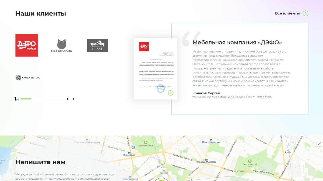This screenshot has height=181, width=323.
Task: Expand the map to fullscreen
Action: point(319,144)
